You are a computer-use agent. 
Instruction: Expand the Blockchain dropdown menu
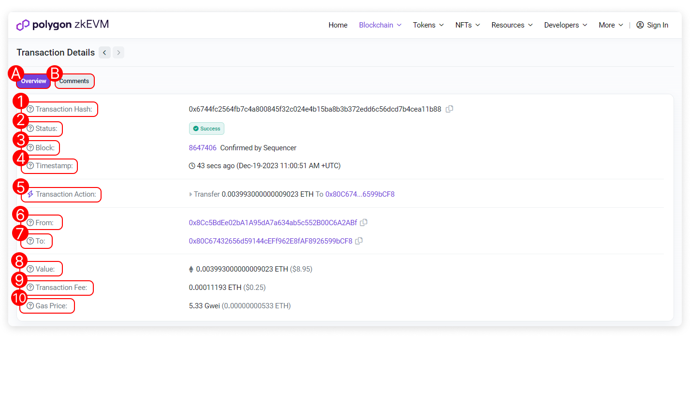click(380, 25)
